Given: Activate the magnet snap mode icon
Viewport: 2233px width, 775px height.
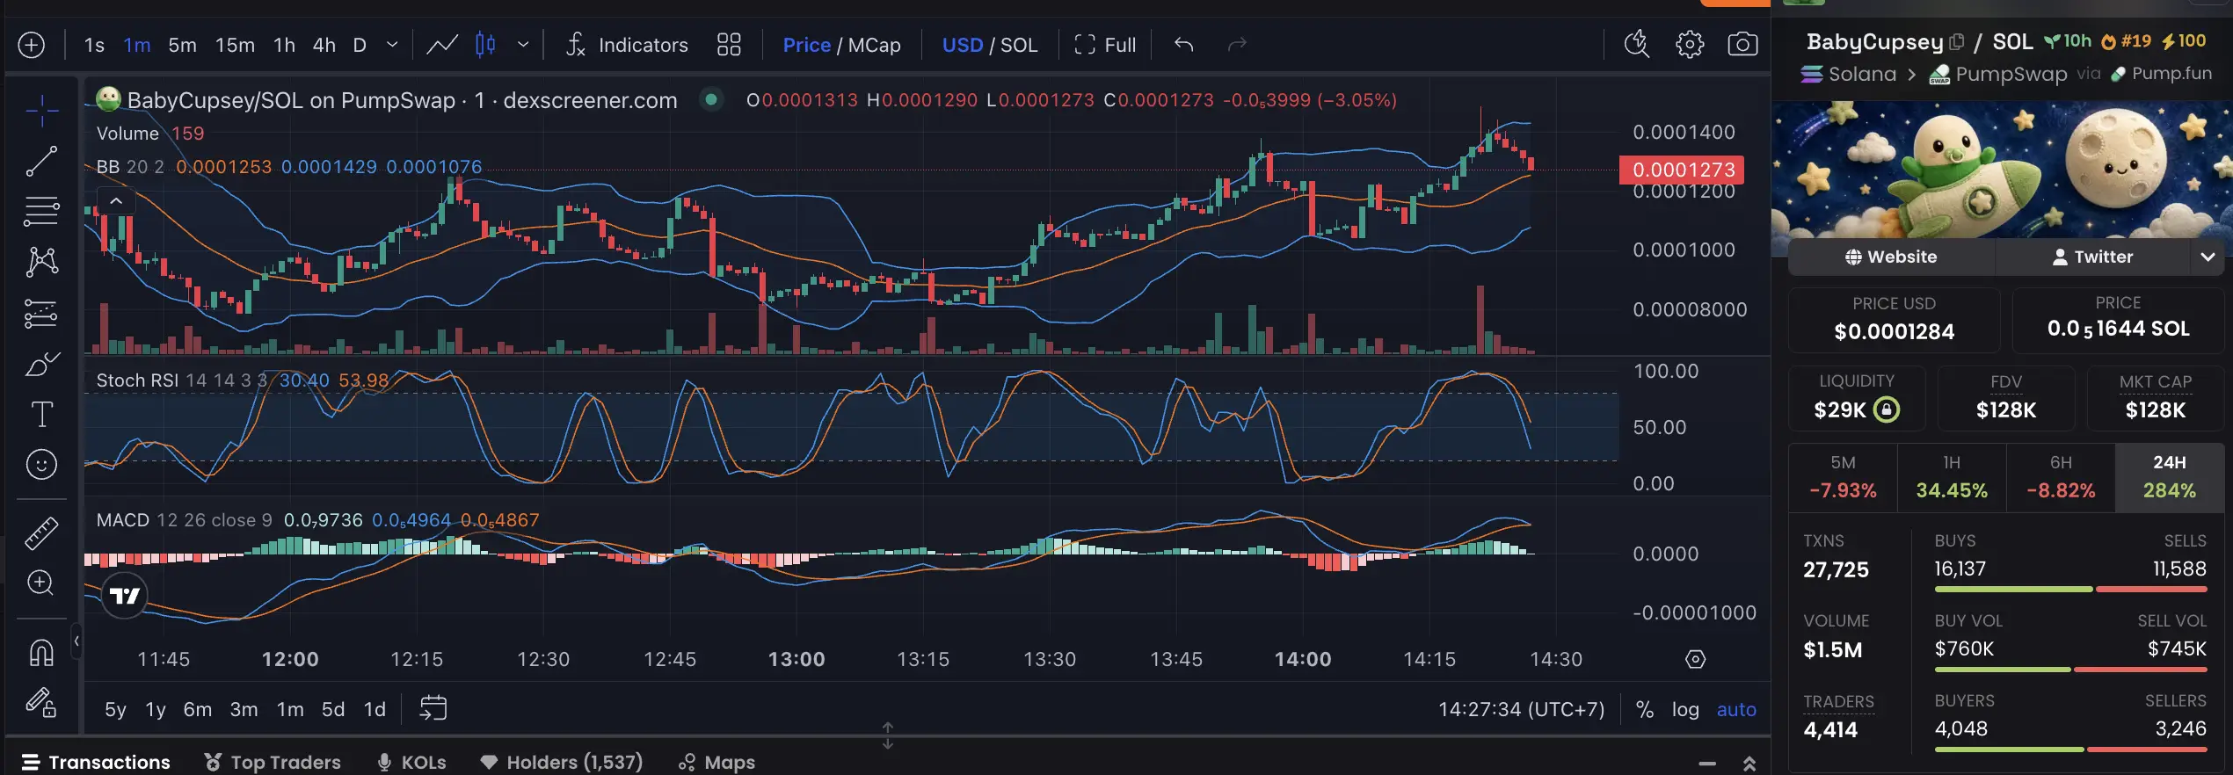Looking at the screenshot, I should click(41, 652).
